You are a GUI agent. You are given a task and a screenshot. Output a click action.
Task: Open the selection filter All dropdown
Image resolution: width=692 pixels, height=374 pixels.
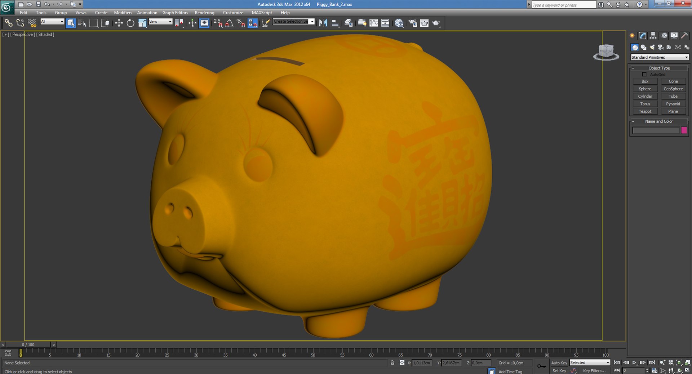tap(52, 22)
